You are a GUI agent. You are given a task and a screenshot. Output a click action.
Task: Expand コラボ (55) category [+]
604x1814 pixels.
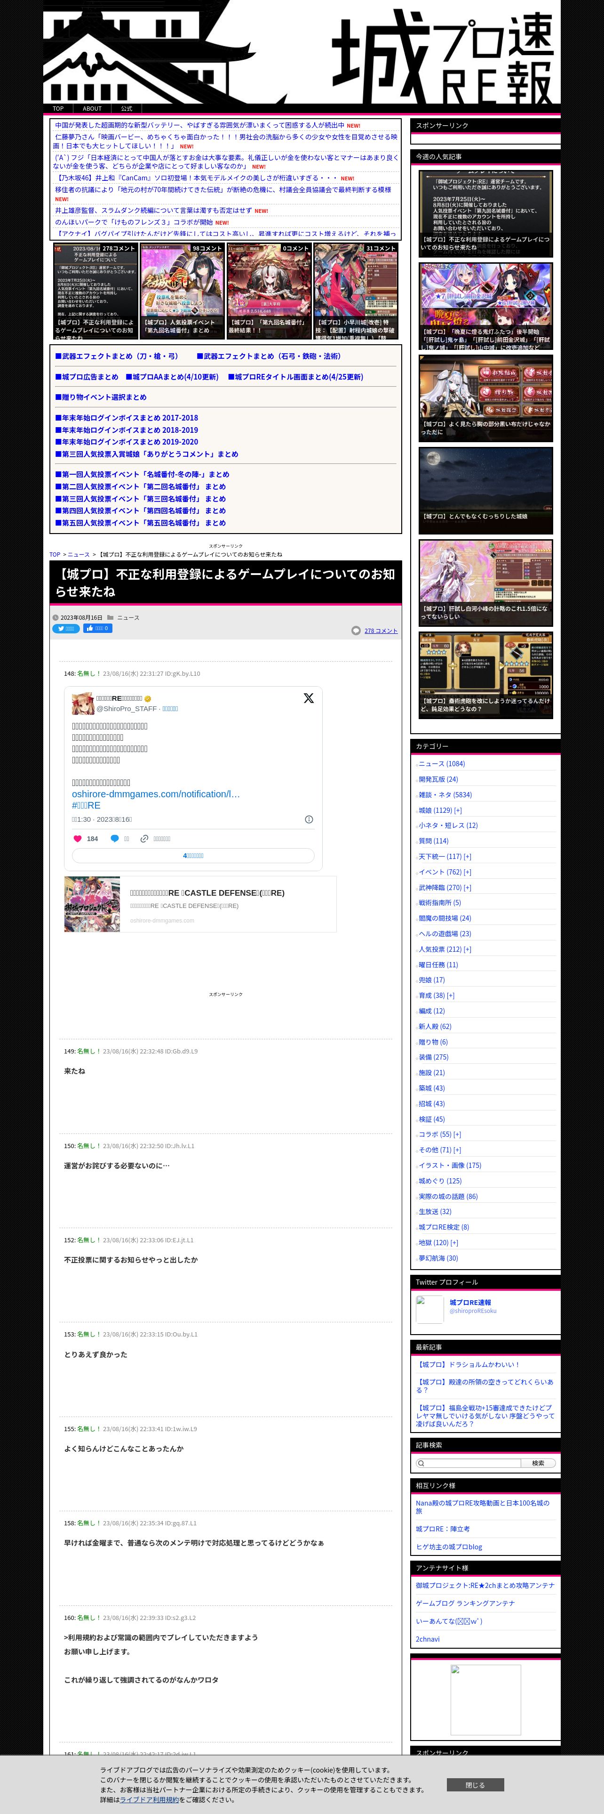458,1134
